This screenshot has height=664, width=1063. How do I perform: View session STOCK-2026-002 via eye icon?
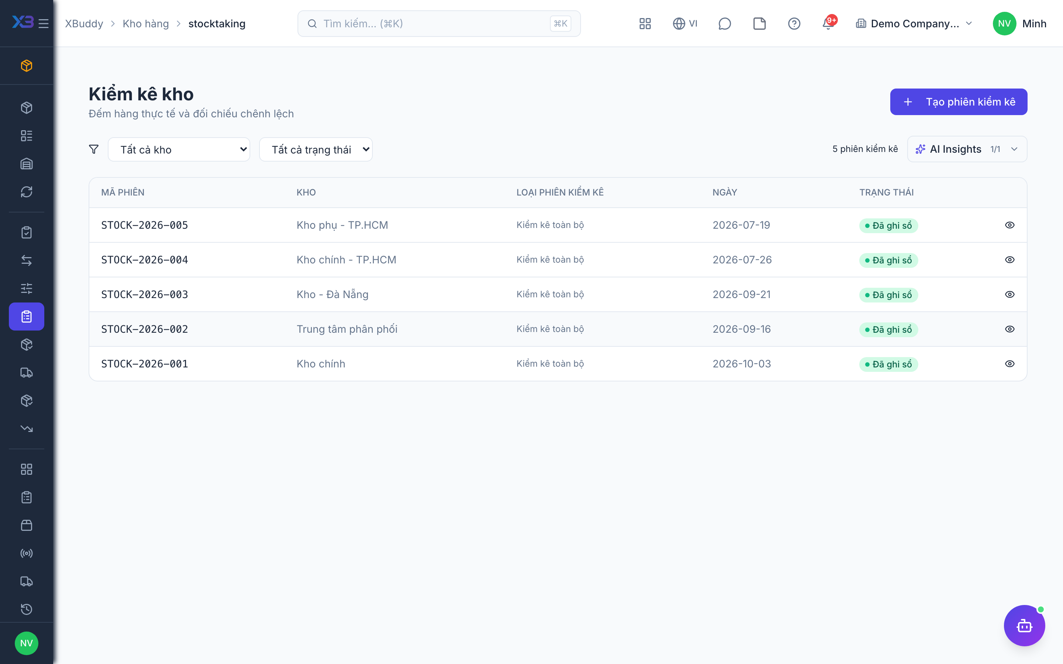coord(1009,329)
